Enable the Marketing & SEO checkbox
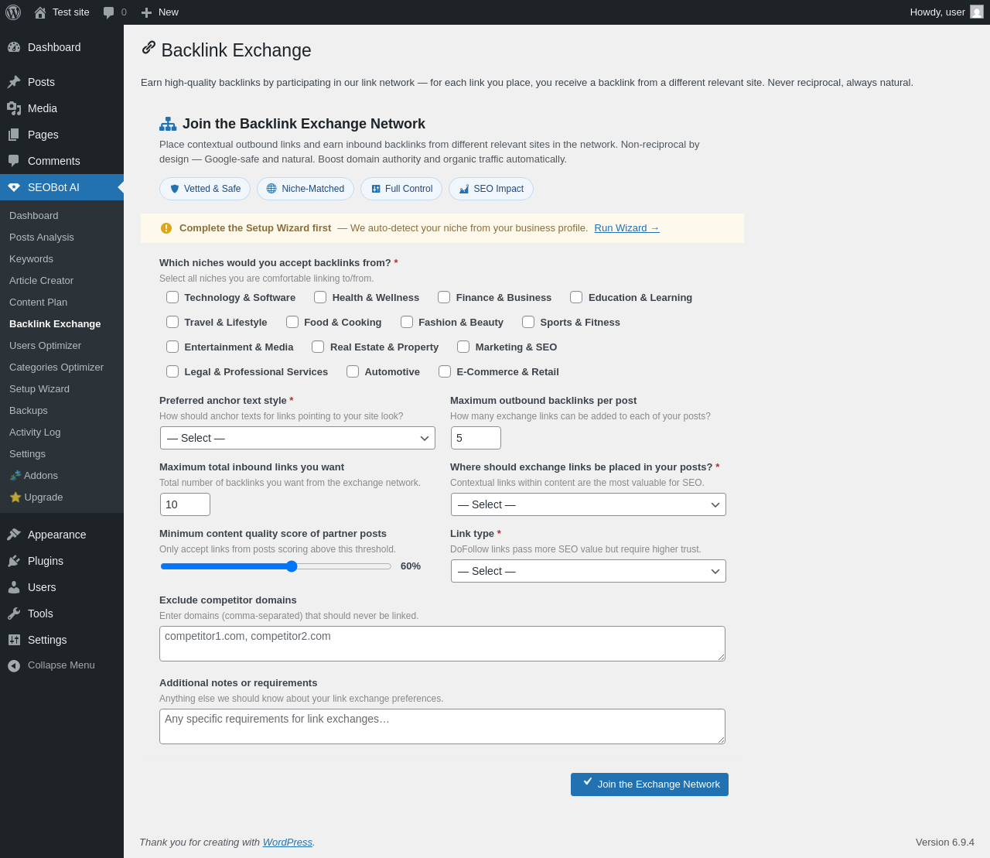 tap(463, 347)
